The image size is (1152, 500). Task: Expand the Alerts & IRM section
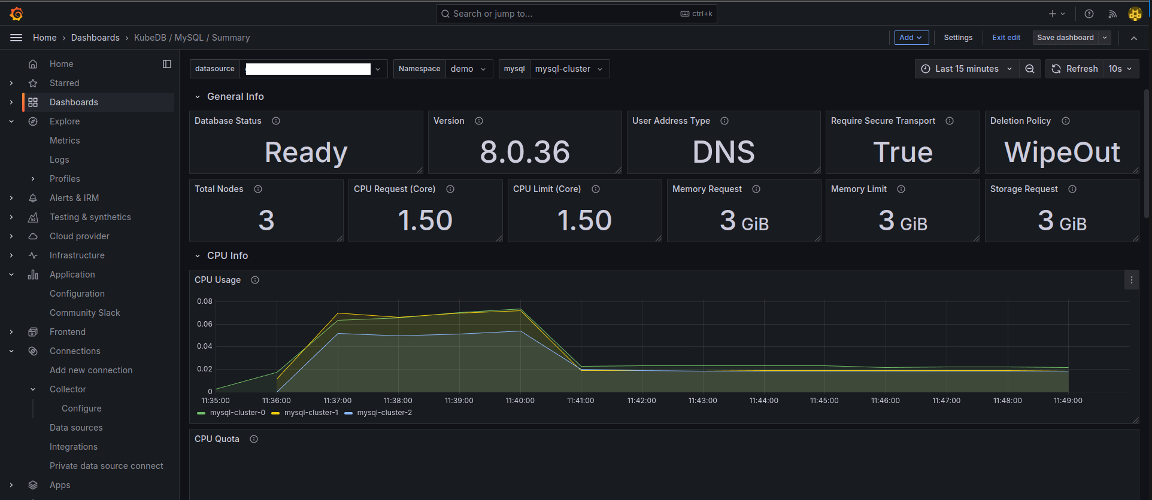pos(11,198)
